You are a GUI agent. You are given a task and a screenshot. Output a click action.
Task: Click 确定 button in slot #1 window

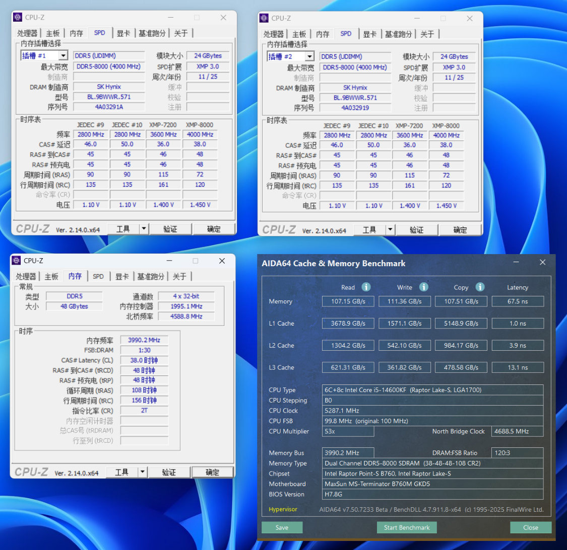point(214,229)
